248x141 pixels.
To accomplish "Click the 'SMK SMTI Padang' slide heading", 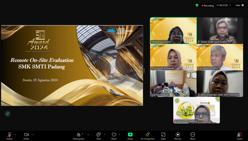I will [x=41, y=66].
